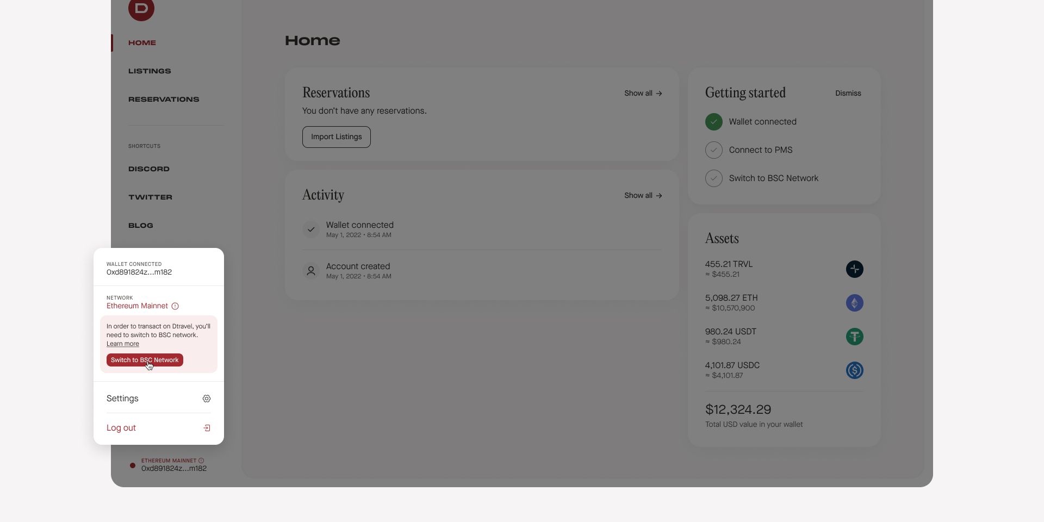
Task: Click the red network status dot
Action: click(132, 465)
